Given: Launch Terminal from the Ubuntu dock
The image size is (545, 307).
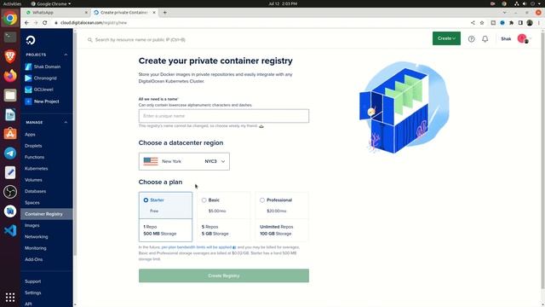Looking at the screenshot, I should (x=10, y=37).
